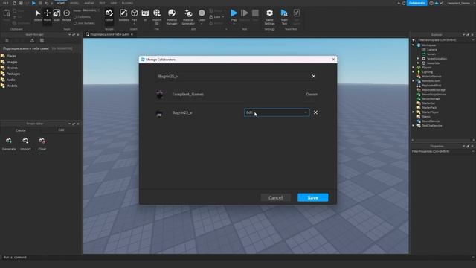Insert a Part

tap(134, 15)
